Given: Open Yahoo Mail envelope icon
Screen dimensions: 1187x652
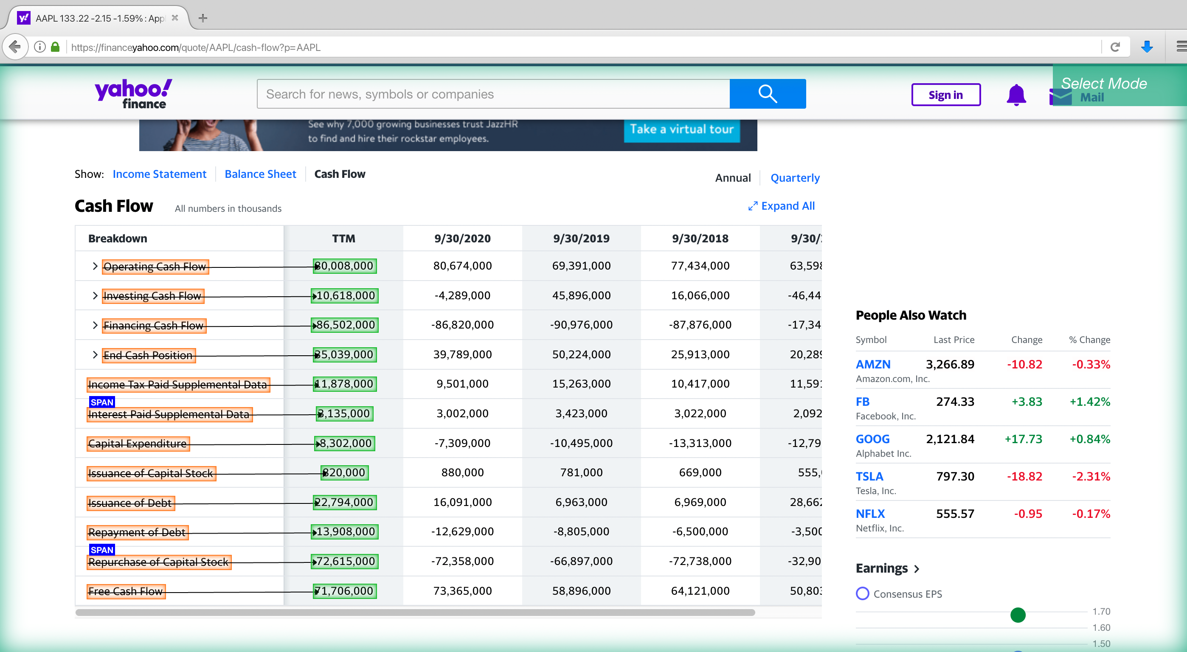Looking at the screenshot, I should pos(1061,97).
